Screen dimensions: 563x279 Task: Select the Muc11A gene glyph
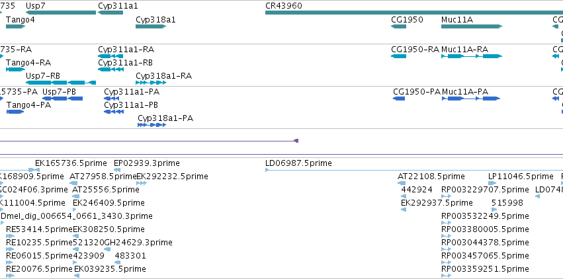pyautogui.click(x=471, y=26)
